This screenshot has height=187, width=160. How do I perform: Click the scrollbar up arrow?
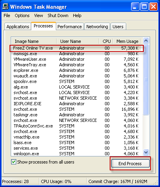[x=146, y=40]
